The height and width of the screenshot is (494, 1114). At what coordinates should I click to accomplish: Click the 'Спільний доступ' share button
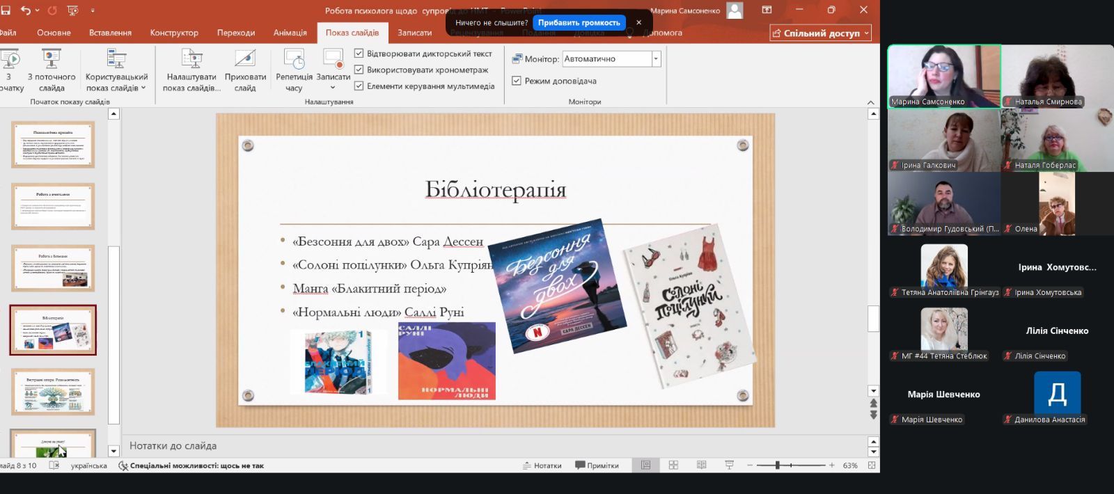click(x=821, y=33)
